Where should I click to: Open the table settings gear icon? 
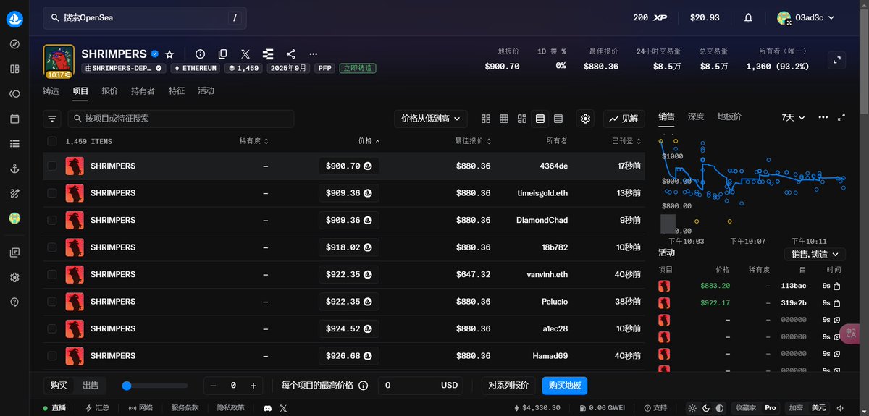tap(586, 119)
